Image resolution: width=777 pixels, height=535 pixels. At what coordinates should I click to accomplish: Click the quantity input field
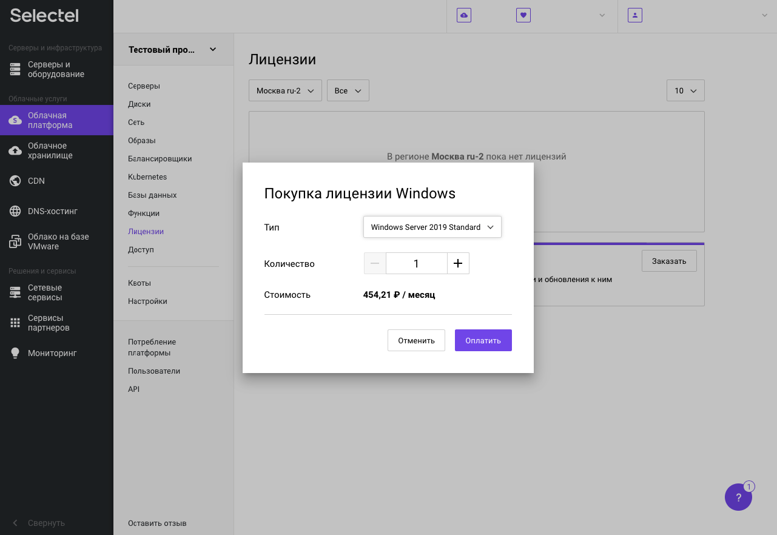click(416, 263)
